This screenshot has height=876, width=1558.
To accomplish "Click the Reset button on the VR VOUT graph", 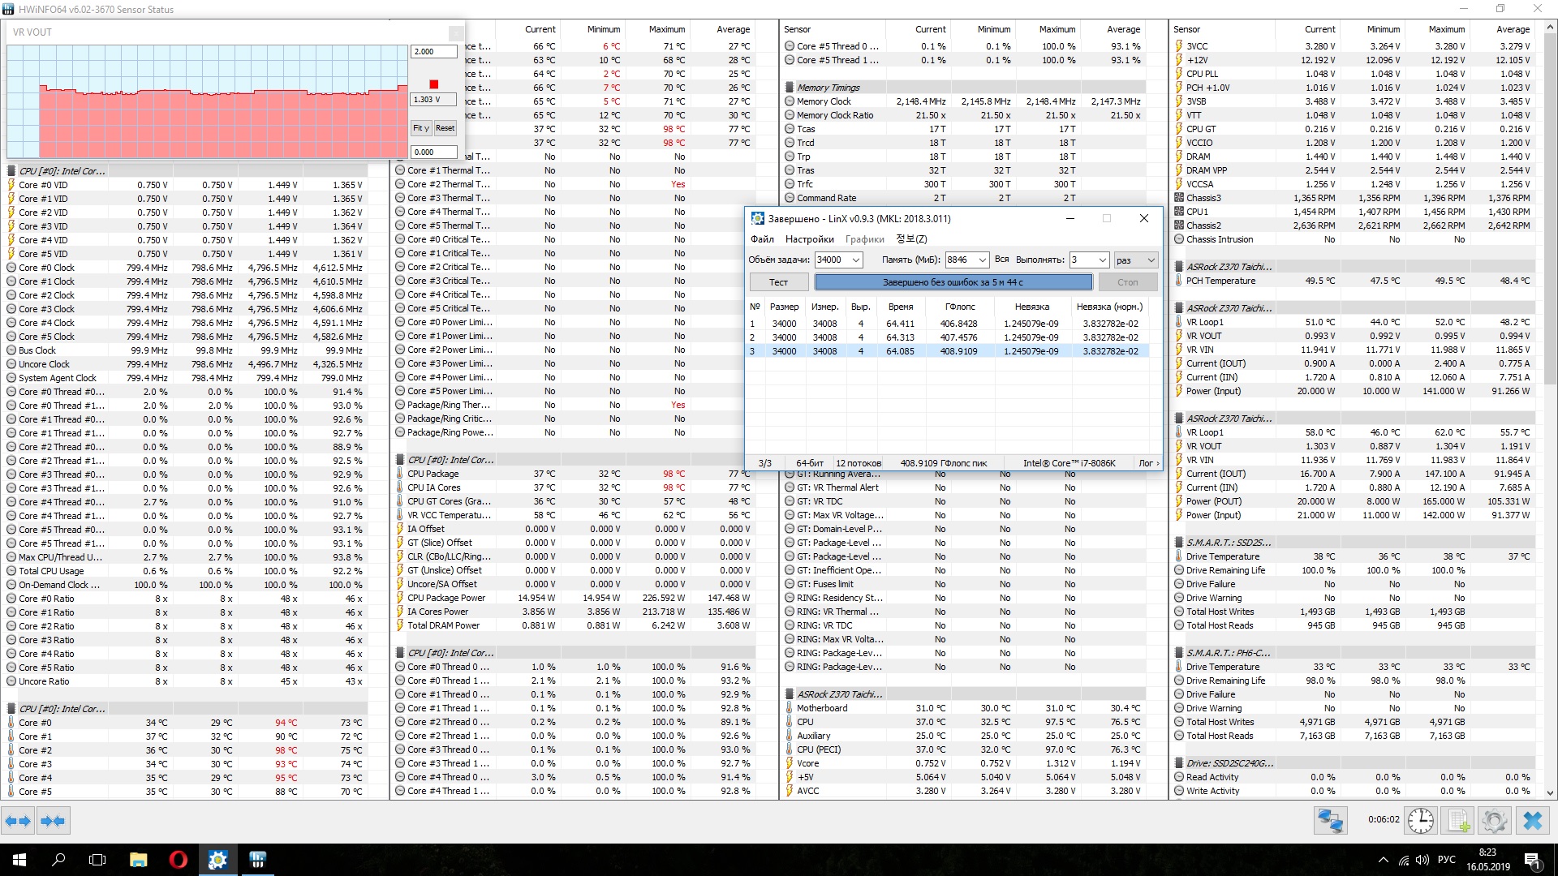I will pyautogui.click(x=445, y=128).
